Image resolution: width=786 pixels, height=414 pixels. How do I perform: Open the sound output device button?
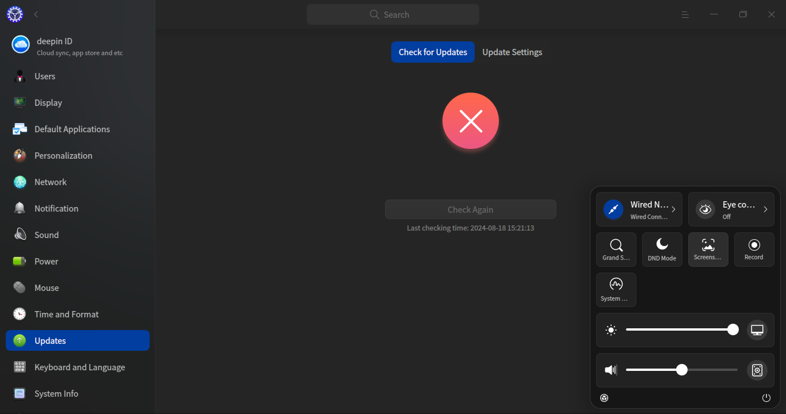click(x=757, y=370)
